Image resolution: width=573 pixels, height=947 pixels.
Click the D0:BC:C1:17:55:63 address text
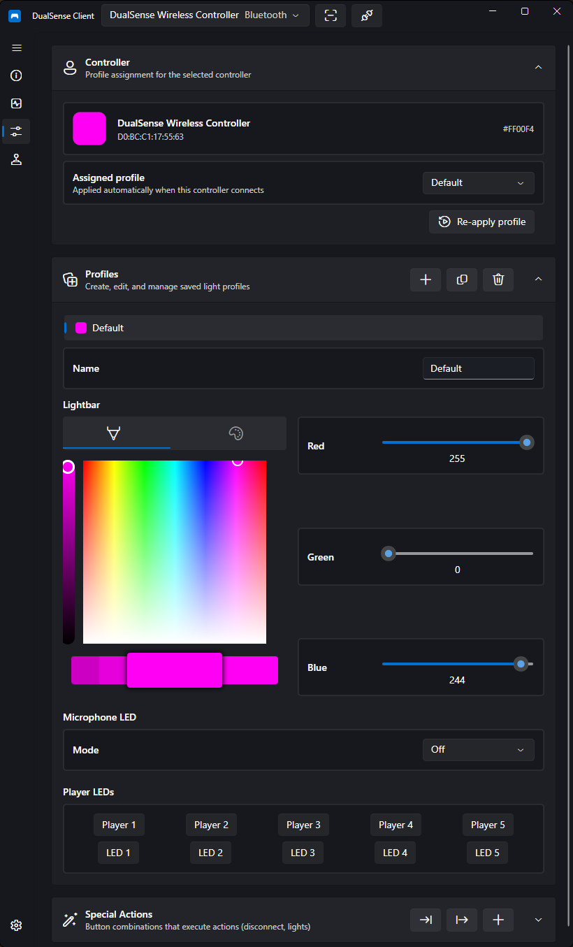[150, 137]
